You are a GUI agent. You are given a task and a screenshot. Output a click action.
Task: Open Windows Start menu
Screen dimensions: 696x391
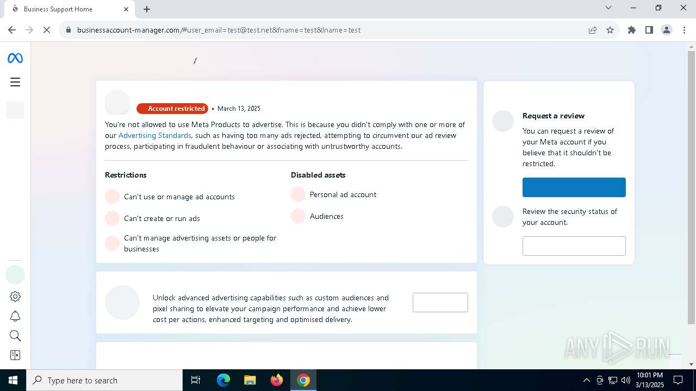click(x=13, y=380)
